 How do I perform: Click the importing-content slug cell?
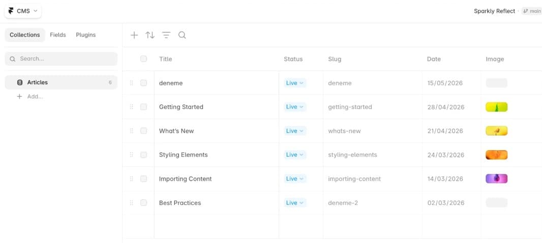373,179
